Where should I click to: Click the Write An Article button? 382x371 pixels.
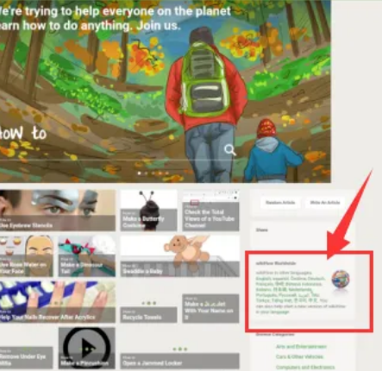coord(325,203)
